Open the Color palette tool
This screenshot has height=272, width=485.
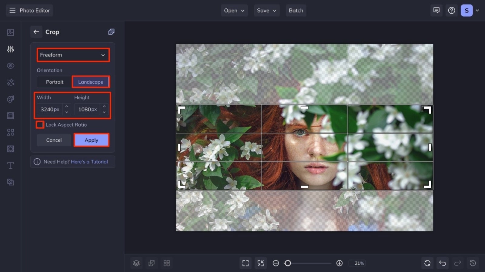click(10, 99)
